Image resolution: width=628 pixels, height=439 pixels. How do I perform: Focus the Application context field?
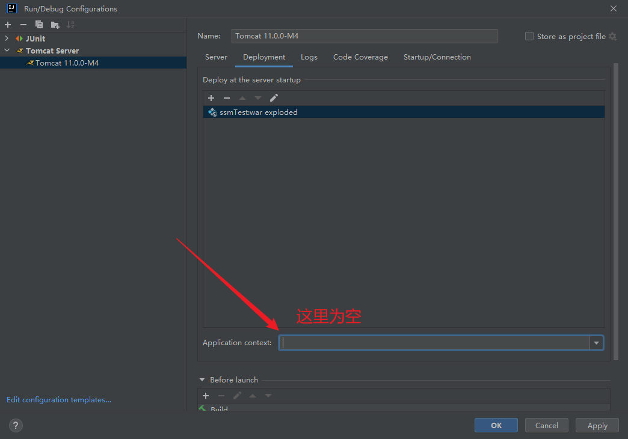coord(434,343)
